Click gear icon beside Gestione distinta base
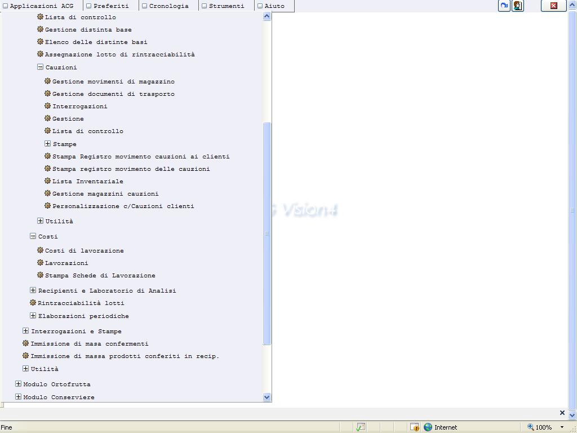This screenshot has width=577, height=433. pos(40,29)
